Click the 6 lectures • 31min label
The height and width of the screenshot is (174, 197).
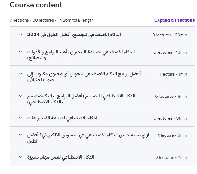170,118
